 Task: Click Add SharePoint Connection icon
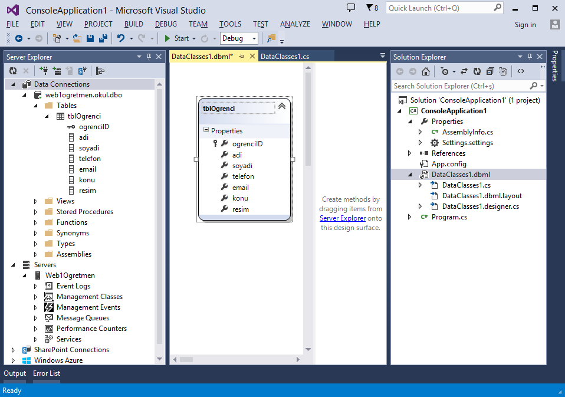click(82, 71)
